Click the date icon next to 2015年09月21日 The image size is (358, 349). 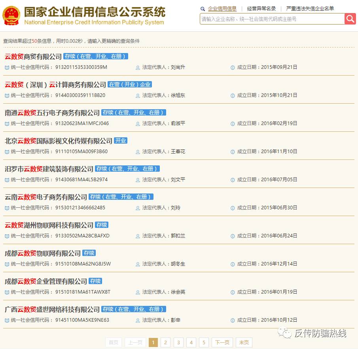click(233, 68)
